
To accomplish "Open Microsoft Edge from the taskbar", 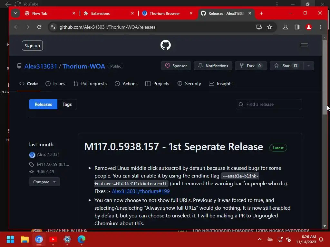I will [x=82, y=239].
